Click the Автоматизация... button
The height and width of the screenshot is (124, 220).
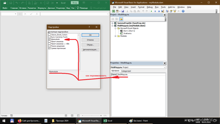click(x=90, y=50)
